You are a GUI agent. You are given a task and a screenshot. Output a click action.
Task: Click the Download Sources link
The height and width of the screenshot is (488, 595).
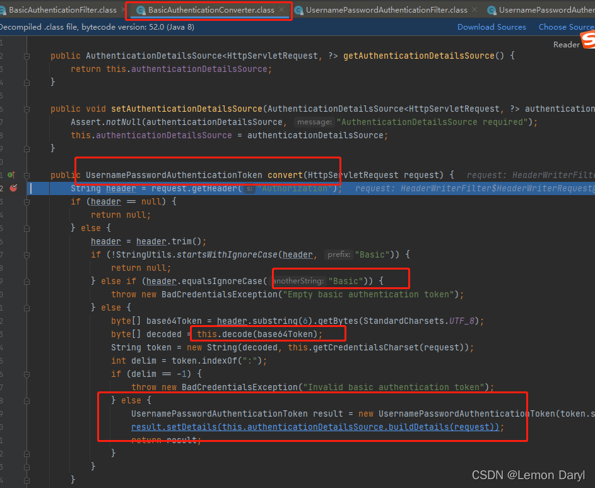tap(492, 27)
